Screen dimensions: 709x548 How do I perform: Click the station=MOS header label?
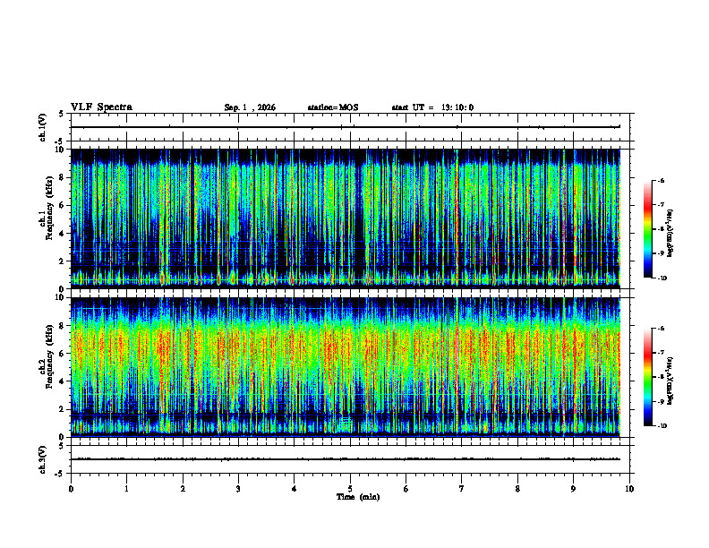pyautogui.click(x=333, y=107)
